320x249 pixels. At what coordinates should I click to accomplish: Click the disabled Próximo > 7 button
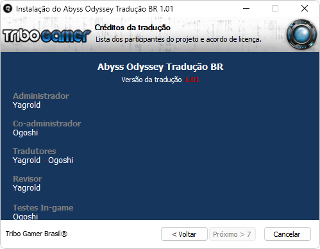pyautogui.click(x=232, y=234)
